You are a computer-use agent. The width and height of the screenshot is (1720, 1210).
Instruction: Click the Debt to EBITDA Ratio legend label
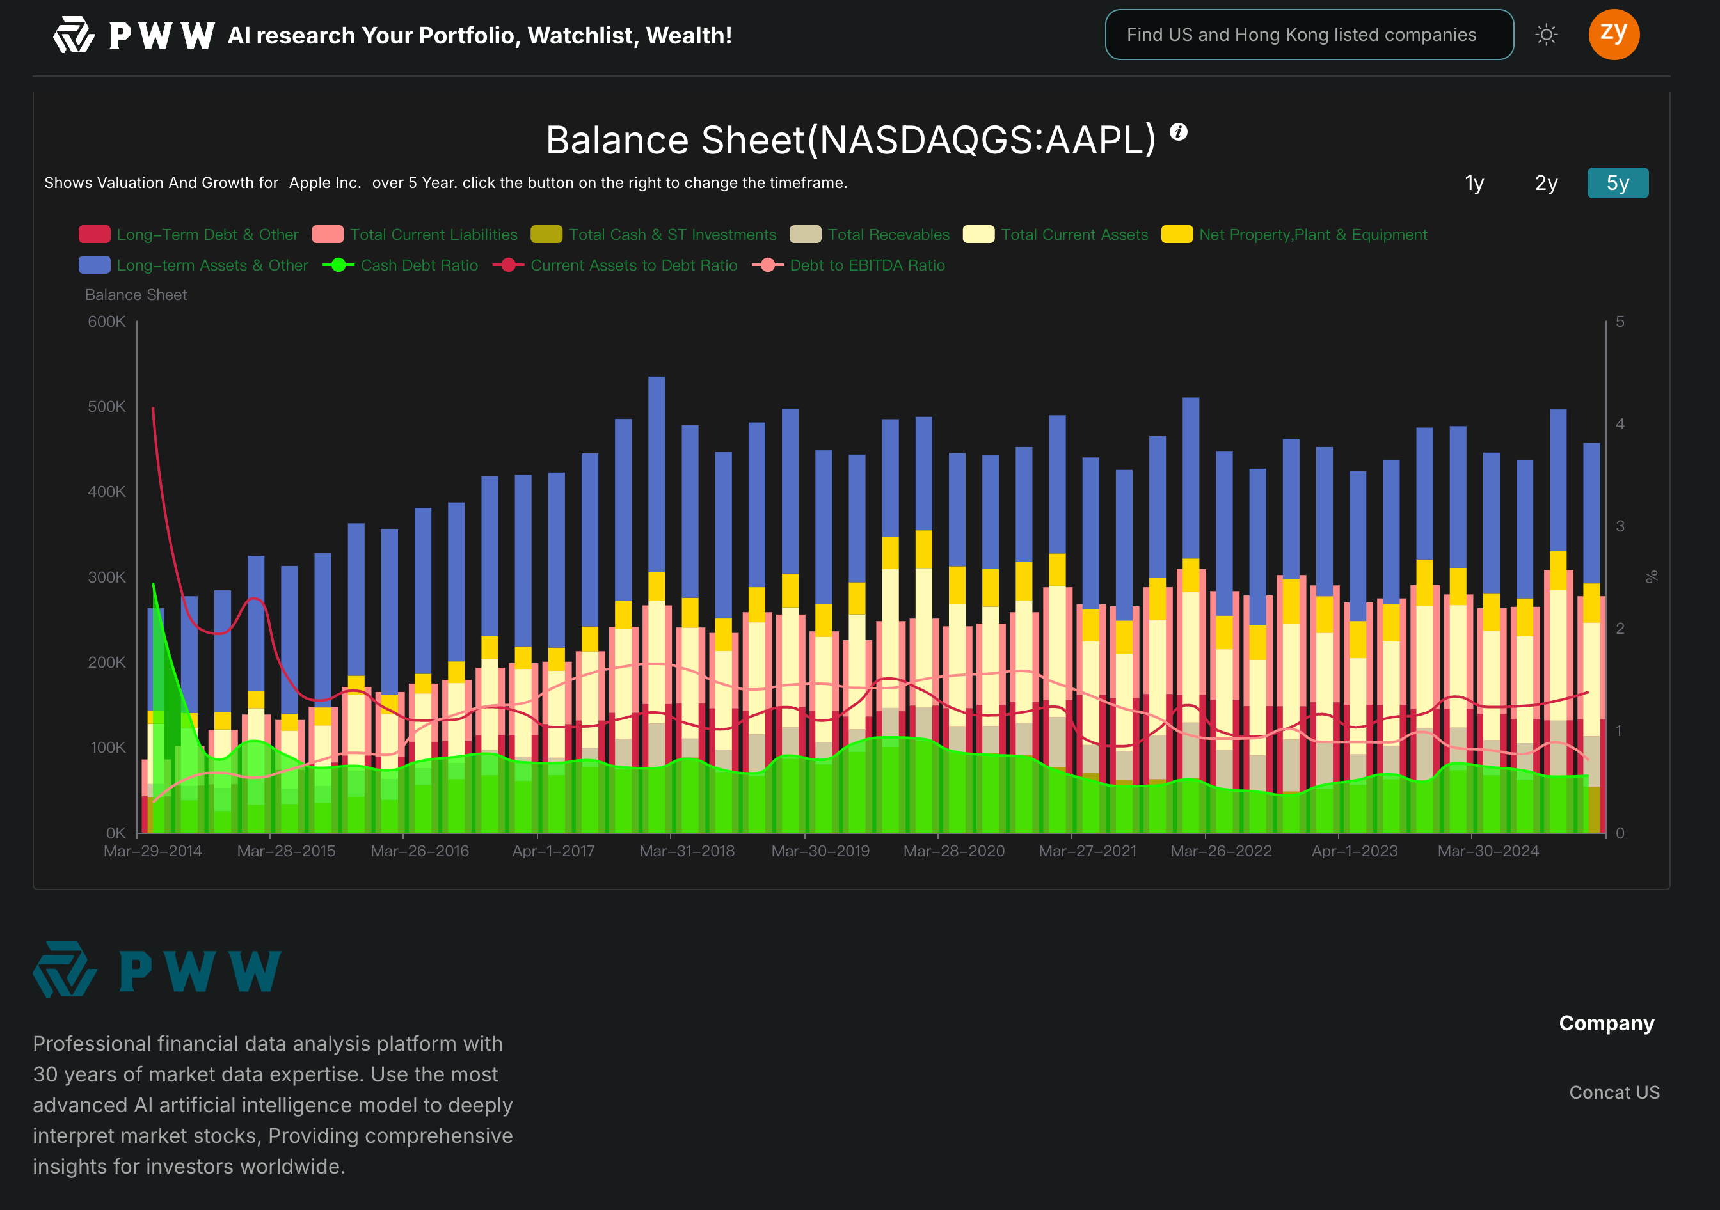[868, 265]
